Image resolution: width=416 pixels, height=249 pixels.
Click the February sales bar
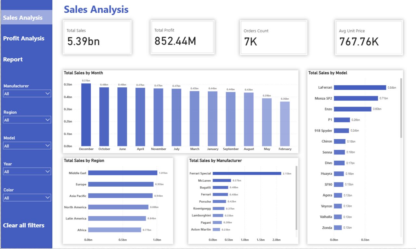click(285, 124)
